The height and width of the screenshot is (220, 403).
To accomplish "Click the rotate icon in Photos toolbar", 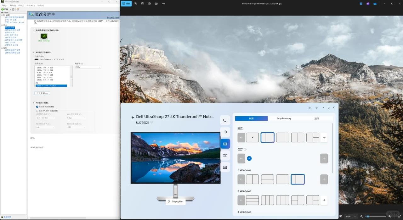I will (x=135, y=3).
